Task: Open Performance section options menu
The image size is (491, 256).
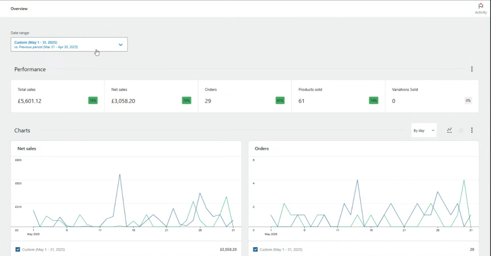Action: [472, 69]
